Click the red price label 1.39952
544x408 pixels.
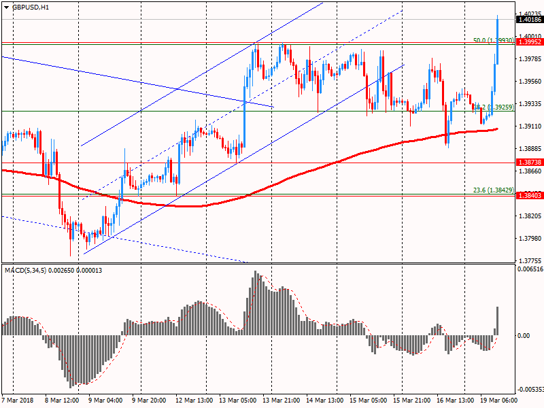530,42
